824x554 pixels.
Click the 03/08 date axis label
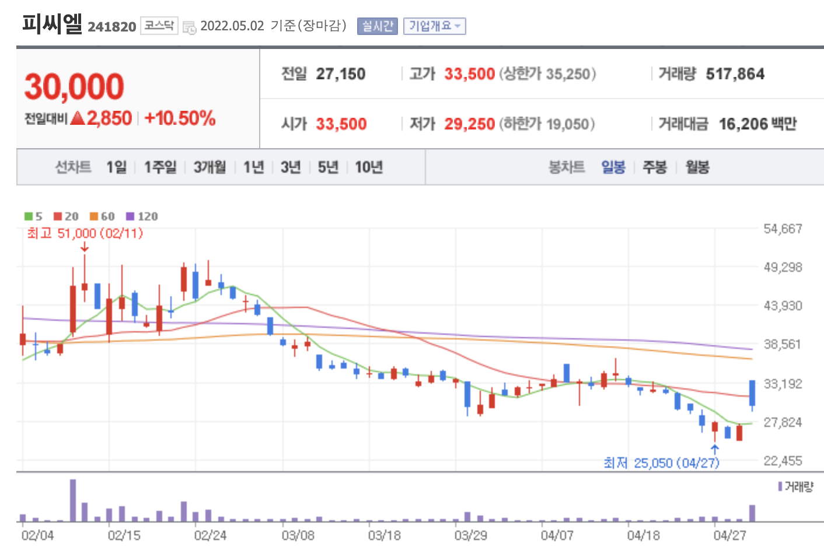(x=298, y=535)
